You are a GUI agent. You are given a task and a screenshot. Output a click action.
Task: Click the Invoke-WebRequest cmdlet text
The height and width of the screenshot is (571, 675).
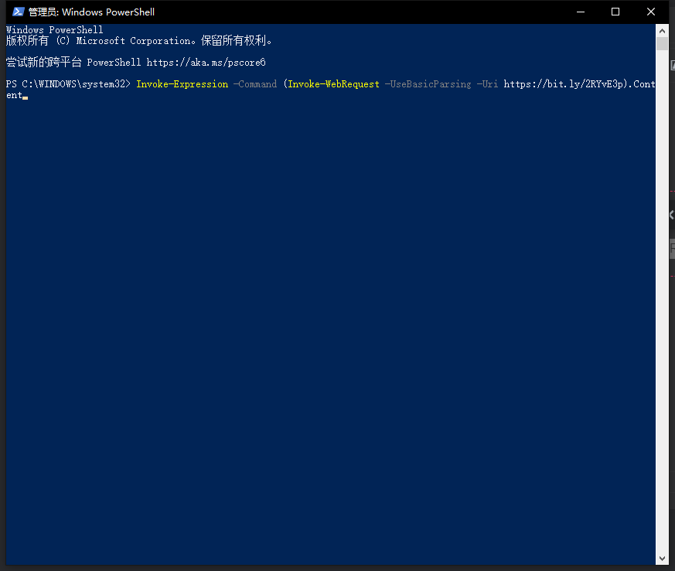[x=333, y=84]
